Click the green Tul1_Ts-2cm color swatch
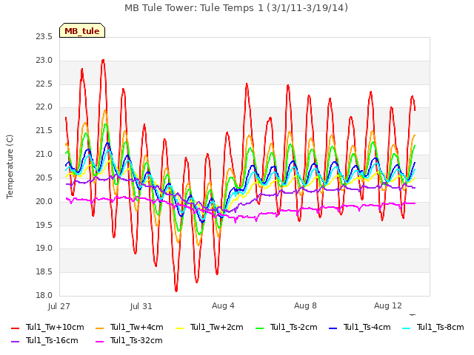This screenshot has width=474, height=355. (260, 328)
